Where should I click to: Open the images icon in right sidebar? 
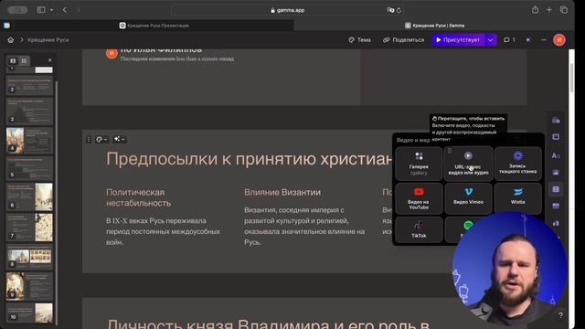point(556,173)
